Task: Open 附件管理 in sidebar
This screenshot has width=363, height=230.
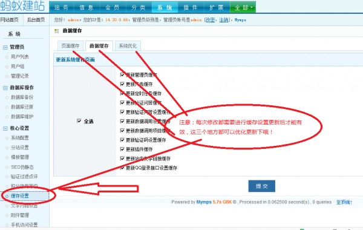Action: point(20,215)
